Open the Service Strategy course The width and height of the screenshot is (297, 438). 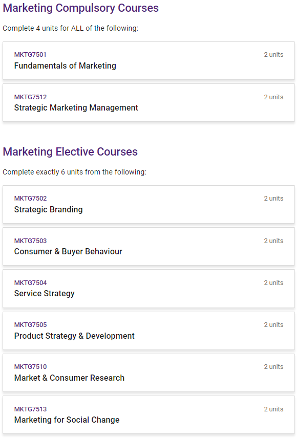(45, 294)
